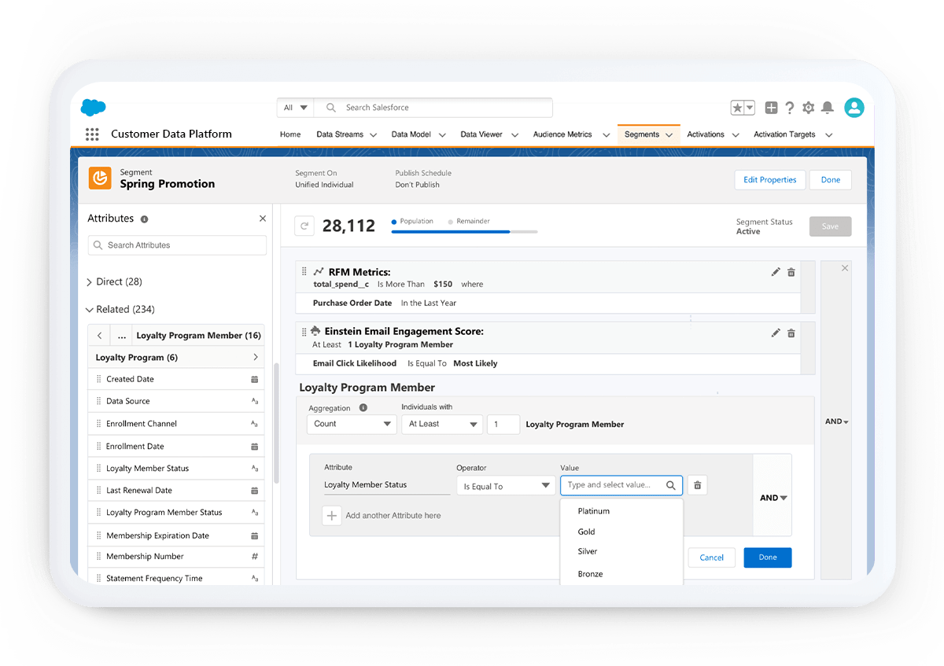Click the blue Done button
This screenshot has height=666, width=944.
768,557
